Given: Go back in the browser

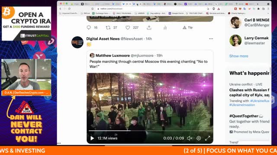Looking at the screenshot, I should pyautogui.click(x=61, y=9).
